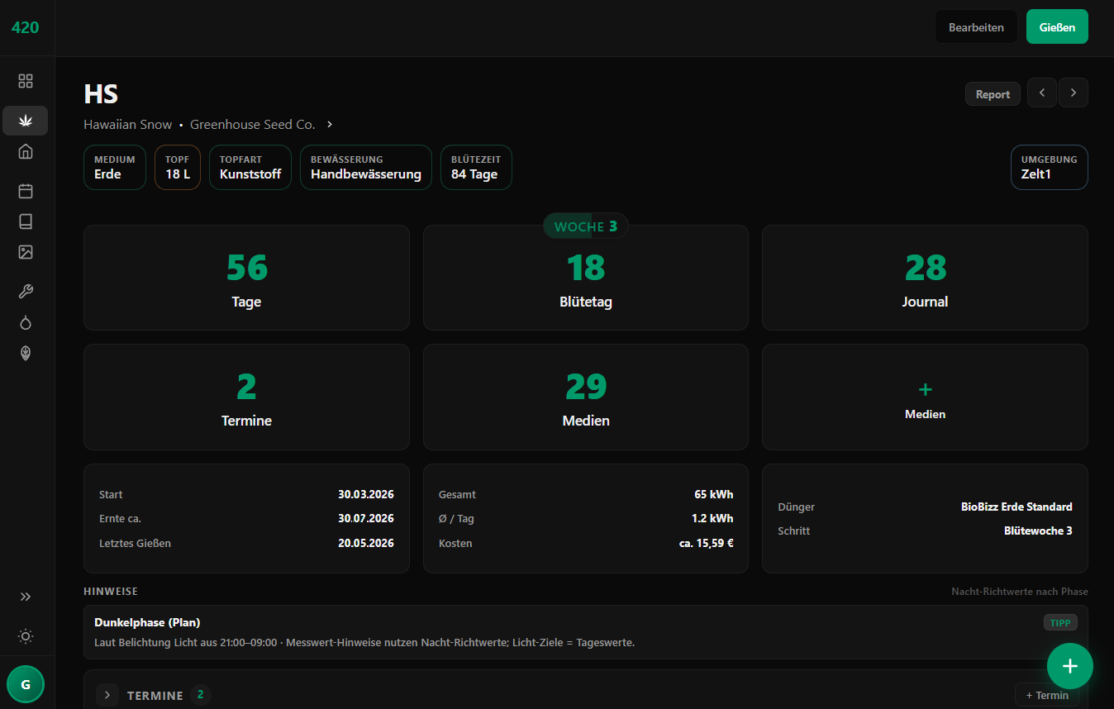This screenshot has height=709, width=1114.
Task: Select the cannabis leaf plants icon
Action: (26, 121)
